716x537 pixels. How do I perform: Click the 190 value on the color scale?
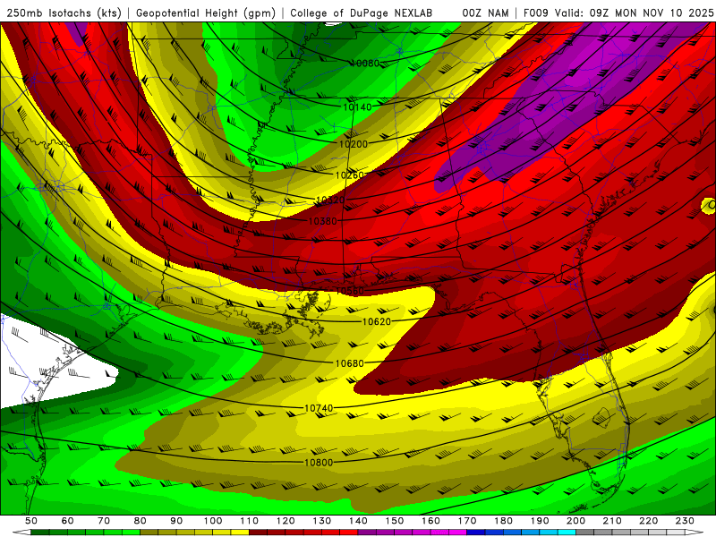point(540,521)
